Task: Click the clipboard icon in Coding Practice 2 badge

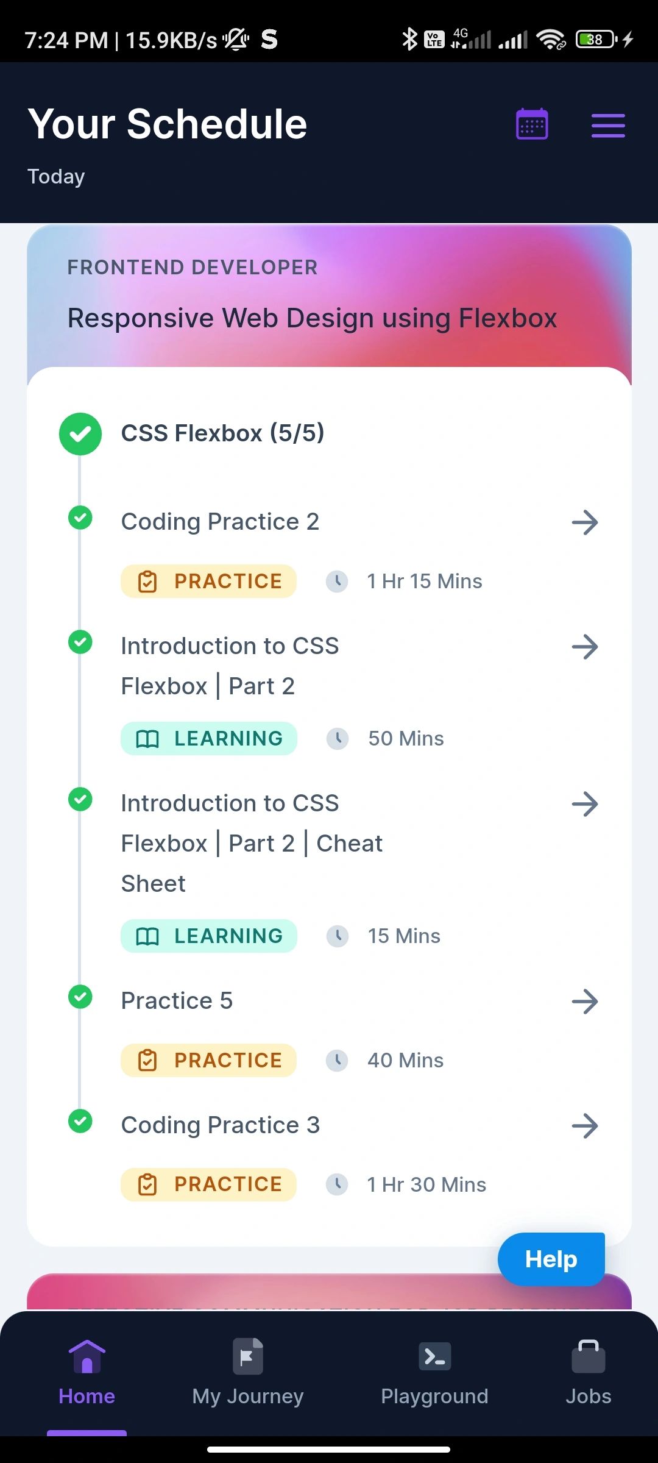Action: (x=147, y=582)
